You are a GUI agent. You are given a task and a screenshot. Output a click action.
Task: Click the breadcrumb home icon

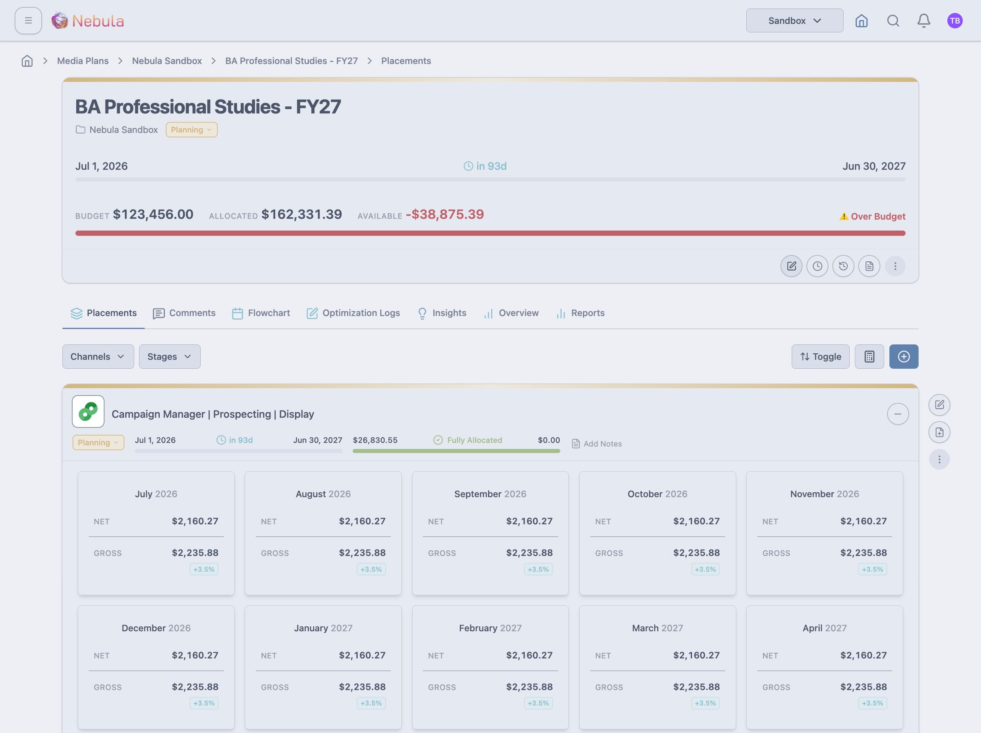point(27,61)
